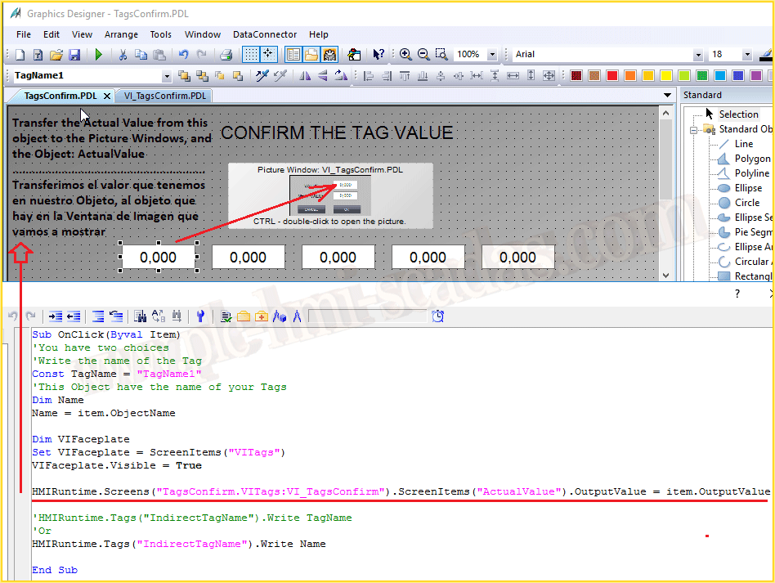Open the Arial font dropdown
775x583 pixels.
point(697,55)
